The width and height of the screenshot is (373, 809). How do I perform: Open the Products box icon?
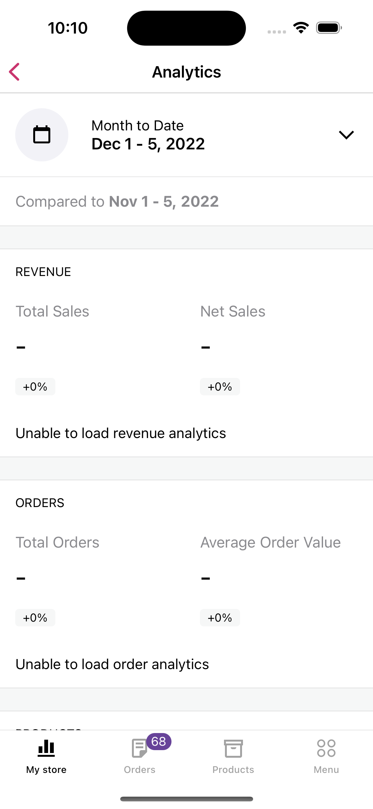[x=233, y=749]
